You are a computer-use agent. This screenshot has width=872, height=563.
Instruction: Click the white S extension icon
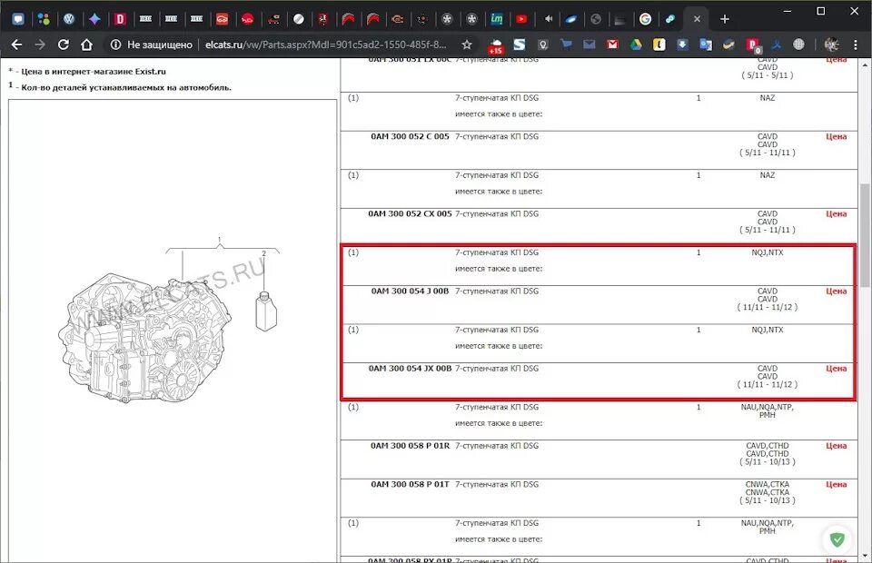click(x=520, y=44)
